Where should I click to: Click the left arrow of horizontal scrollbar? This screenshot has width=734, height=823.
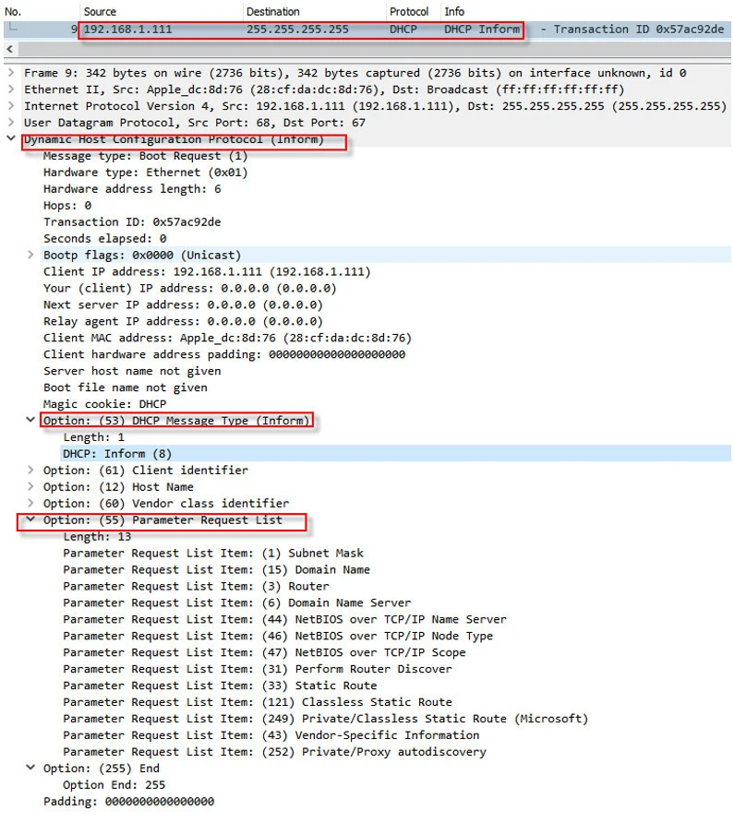(9, 49)
